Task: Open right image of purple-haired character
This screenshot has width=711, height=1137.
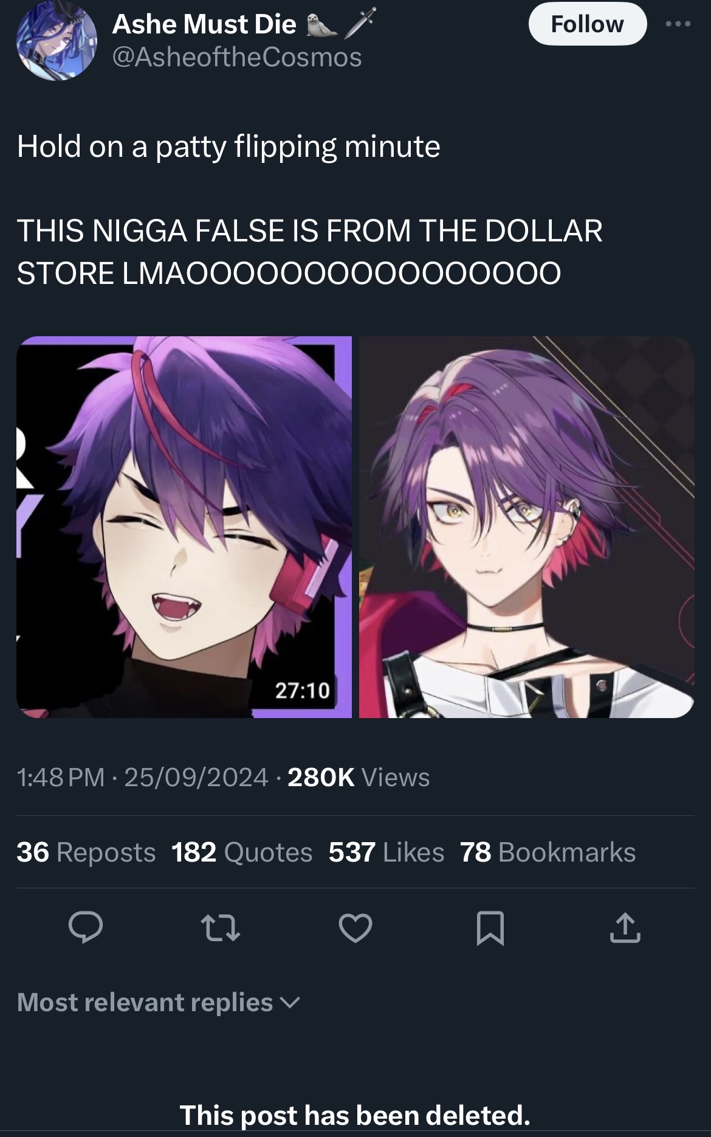Action: click(526, 527)
